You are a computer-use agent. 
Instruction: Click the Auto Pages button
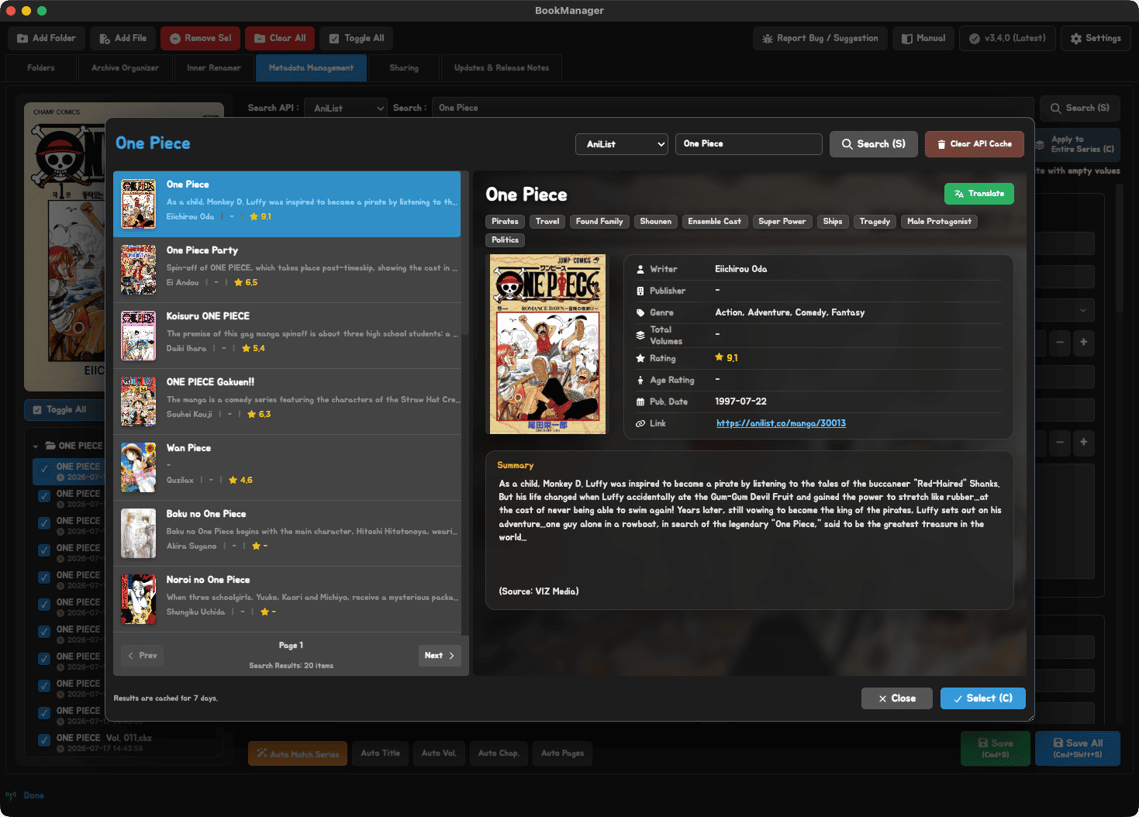tap(563, 753)
